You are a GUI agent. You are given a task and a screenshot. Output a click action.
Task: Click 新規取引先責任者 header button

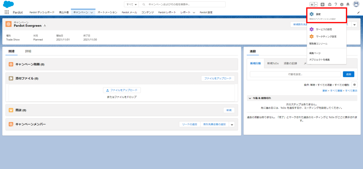pos(299,24)
